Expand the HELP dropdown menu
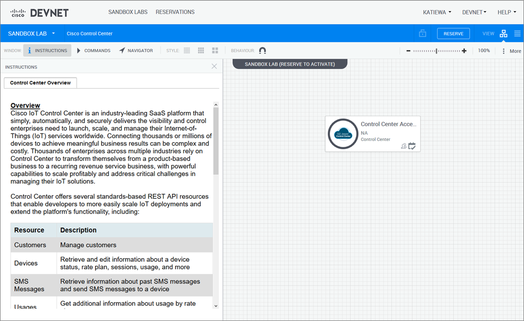Viewport: 524px width, 321px height. pos(507,12)
